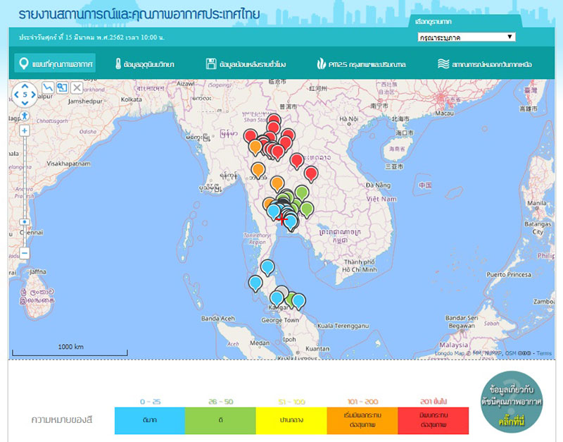This screenshot has height=442, width=563.
Task: Pan the map up with top arrow
Action: 25,85
